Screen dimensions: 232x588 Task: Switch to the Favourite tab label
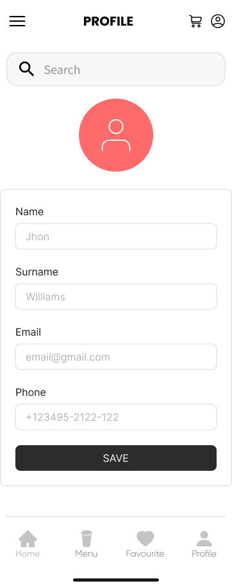[x=145, y=553]
